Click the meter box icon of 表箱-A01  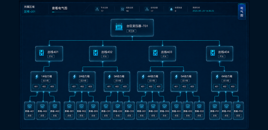pos(29,106)
